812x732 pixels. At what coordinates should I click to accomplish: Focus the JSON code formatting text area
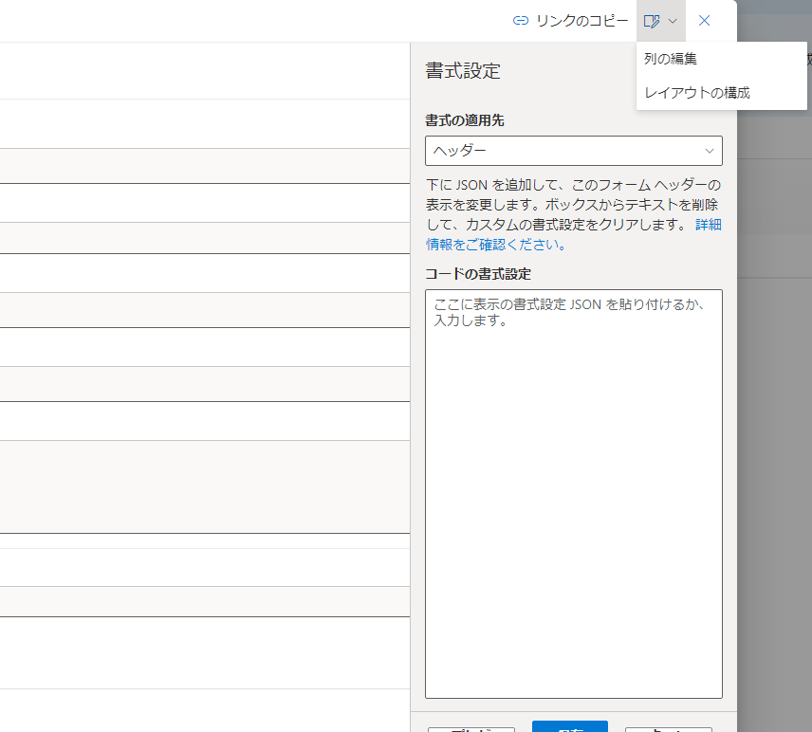pyautogui.click(x=573, y=493)
